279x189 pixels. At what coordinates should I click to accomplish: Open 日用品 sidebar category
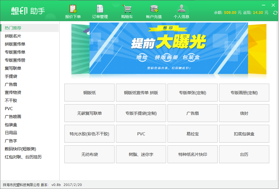coord(30,133)
